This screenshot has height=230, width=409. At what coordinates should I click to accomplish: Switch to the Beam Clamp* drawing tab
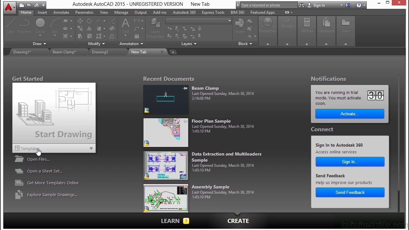[64, 52]
